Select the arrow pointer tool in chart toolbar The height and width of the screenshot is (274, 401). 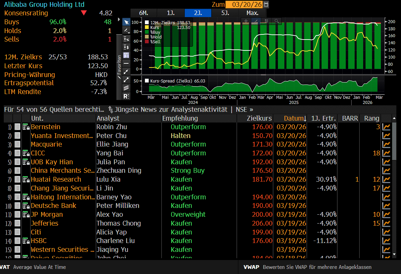pyautogui.click(x=126, y=22)
